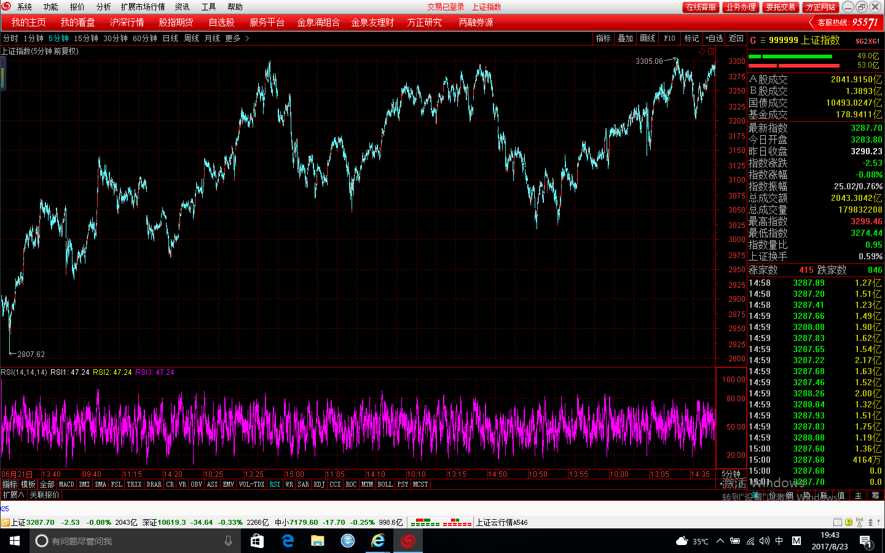Open the 资讯 menu
Screen dimensions: 885x553
click(x=182, y=7)
